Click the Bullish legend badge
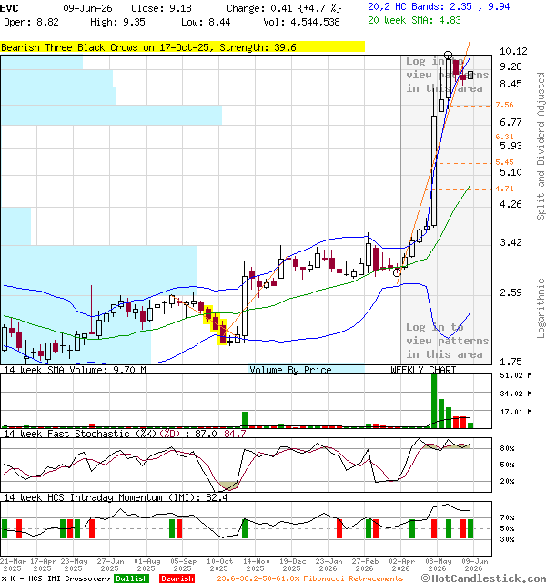546x583 pixels. point(131,578)
